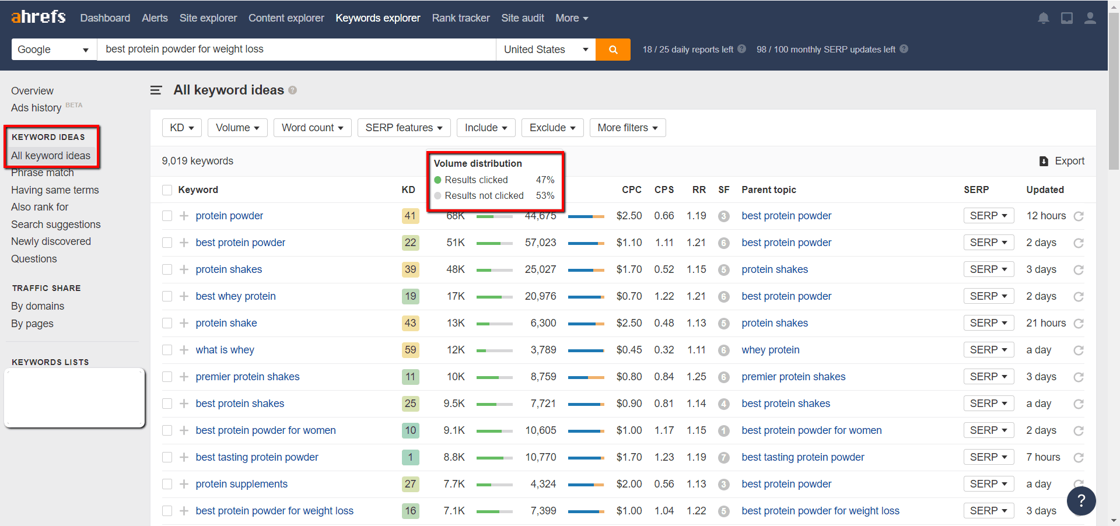The height and width of the screenshot is (526, 1120).
Task: Open the By domains traffic share link
Action: click(x=37, y=306)
